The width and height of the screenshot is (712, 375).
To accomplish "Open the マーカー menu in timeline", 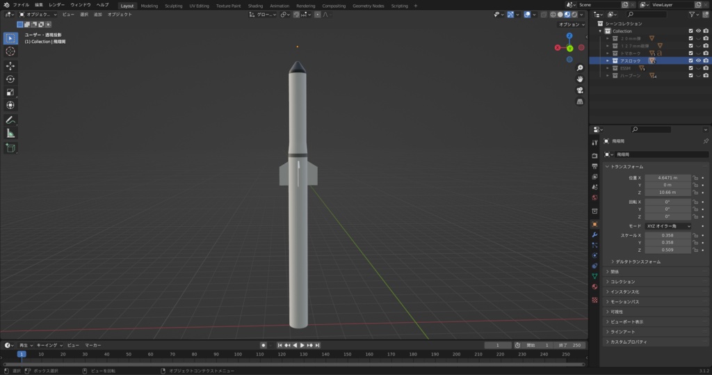I will click(x=92, y=346).
